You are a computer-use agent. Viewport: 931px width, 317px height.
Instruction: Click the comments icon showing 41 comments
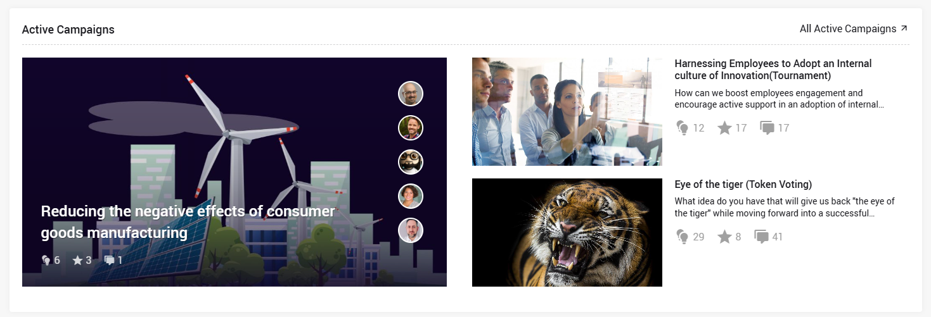(762, 237)
